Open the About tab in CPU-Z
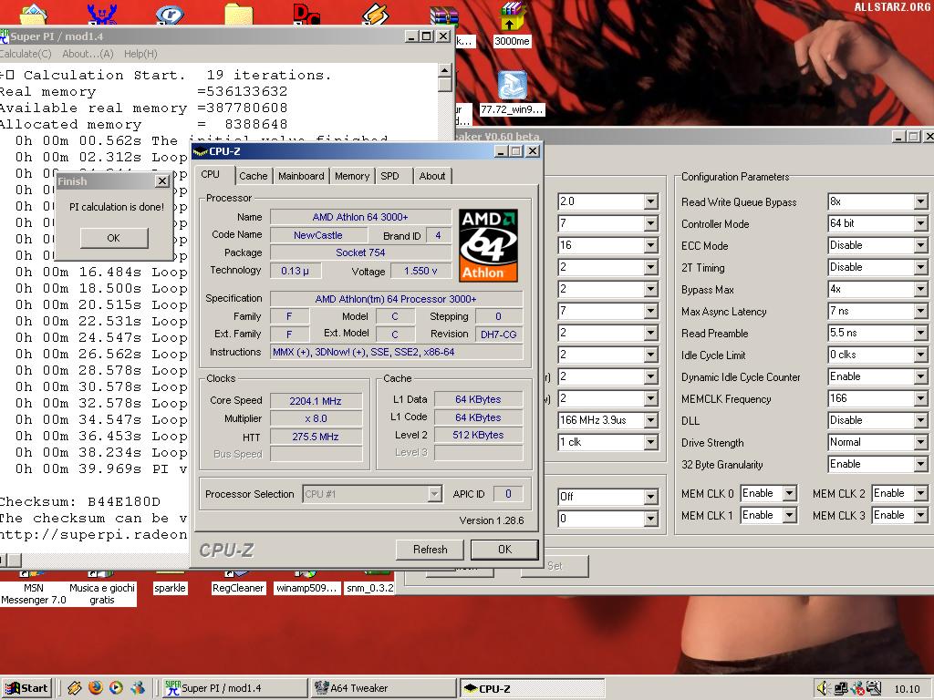The height and width of the screenshot is (700, 934). 431,176
